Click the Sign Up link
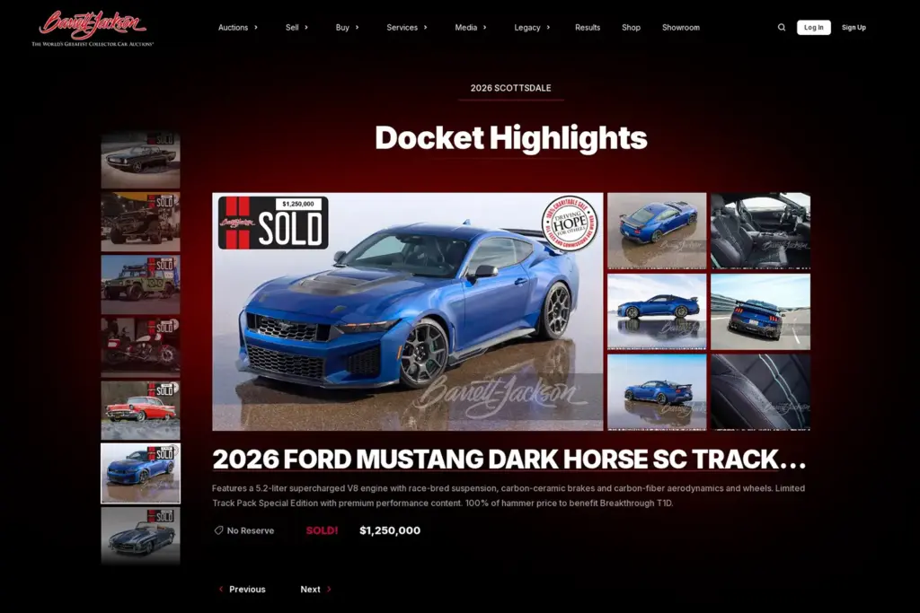 tap(854, 28)
